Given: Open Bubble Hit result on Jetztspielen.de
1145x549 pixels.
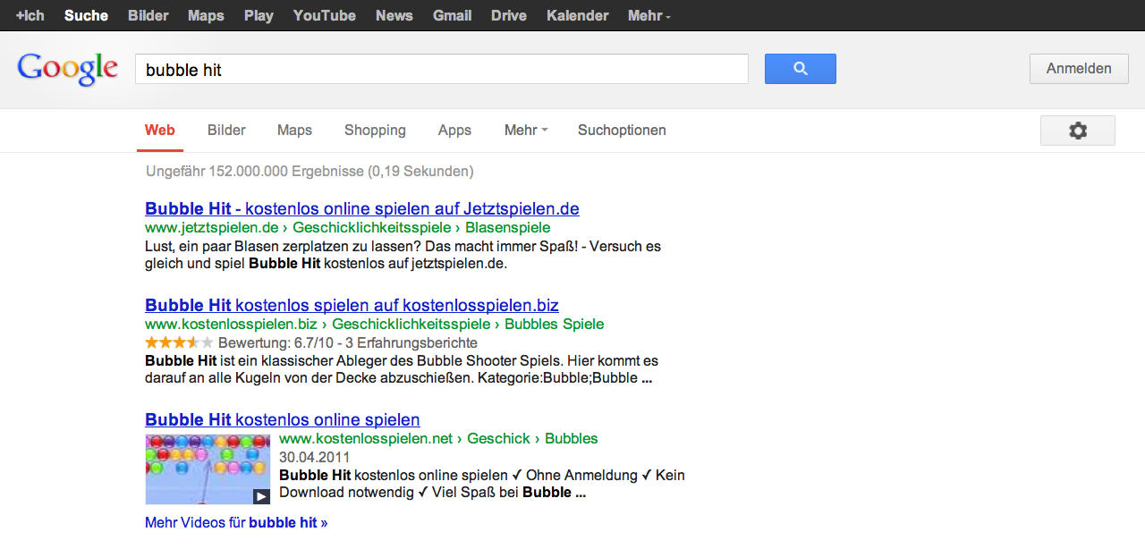Looking at the screenshot, I should click(x=361, y=208).
